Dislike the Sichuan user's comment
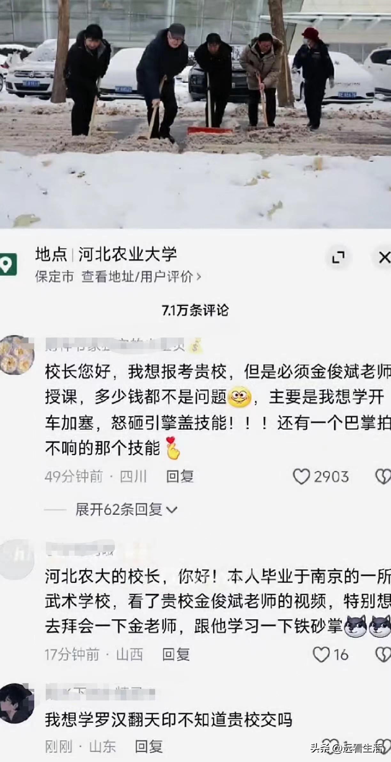This screenshot has width=391, height=762. click(383, 477)
